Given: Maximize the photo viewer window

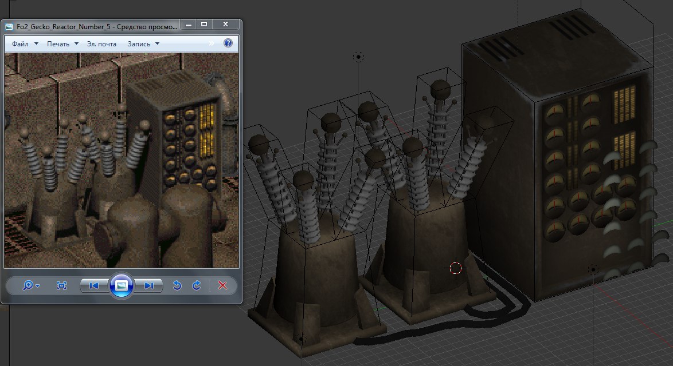Looking at the screenshot, I should [204, 25].
